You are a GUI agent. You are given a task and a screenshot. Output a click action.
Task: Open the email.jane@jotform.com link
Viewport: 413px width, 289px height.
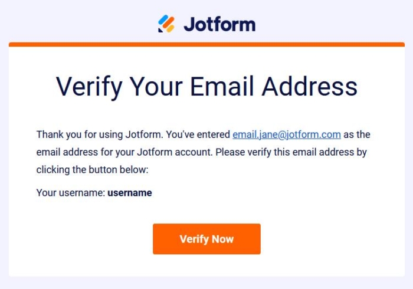tap(286, 134)
